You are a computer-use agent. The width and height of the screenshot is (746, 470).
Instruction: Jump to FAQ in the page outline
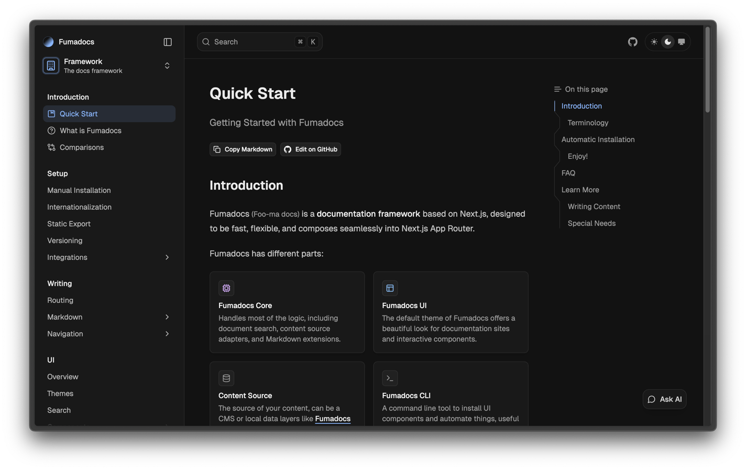[568, 173]
